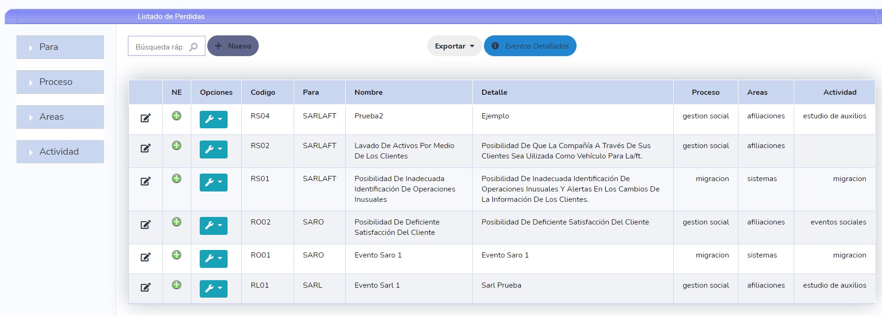This screenshot has width=882, height=316.
Task: Click edit icon for Evento Sarl 1
Action: click(145, 287)
